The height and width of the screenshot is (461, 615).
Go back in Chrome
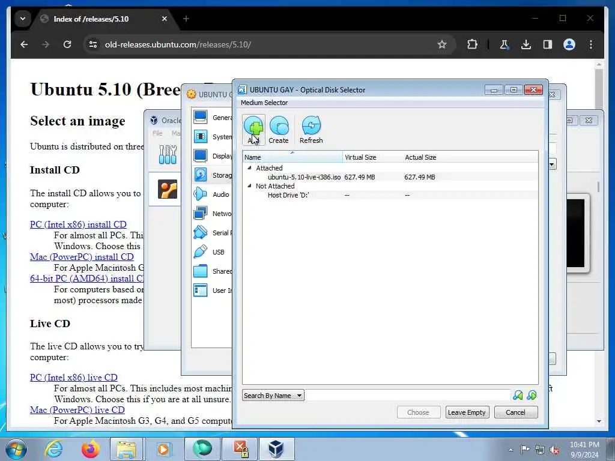24,44
